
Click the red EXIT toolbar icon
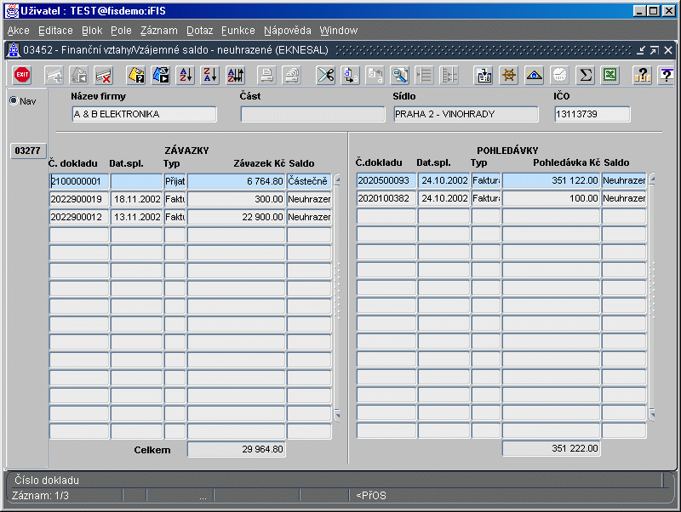click(22, 76)
